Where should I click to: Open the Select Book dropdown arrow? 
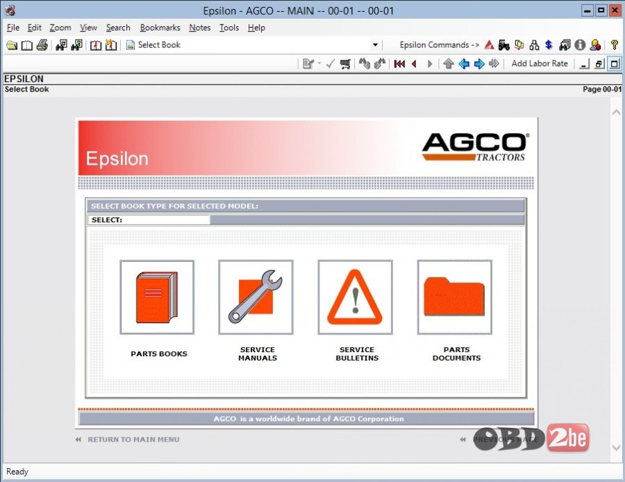pyautogui.click(x=375, y=45)
